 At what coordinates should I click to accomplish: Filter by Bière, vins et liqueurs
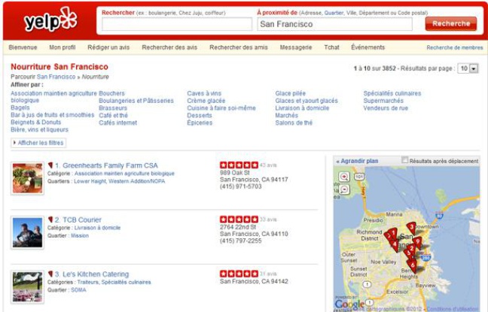click(39, 129)
